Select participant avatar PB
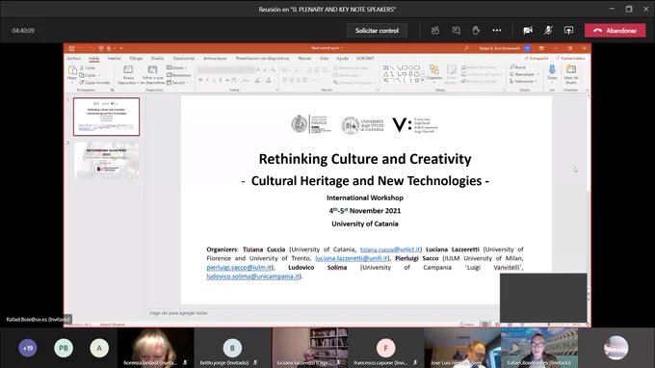 click(64, 348)
